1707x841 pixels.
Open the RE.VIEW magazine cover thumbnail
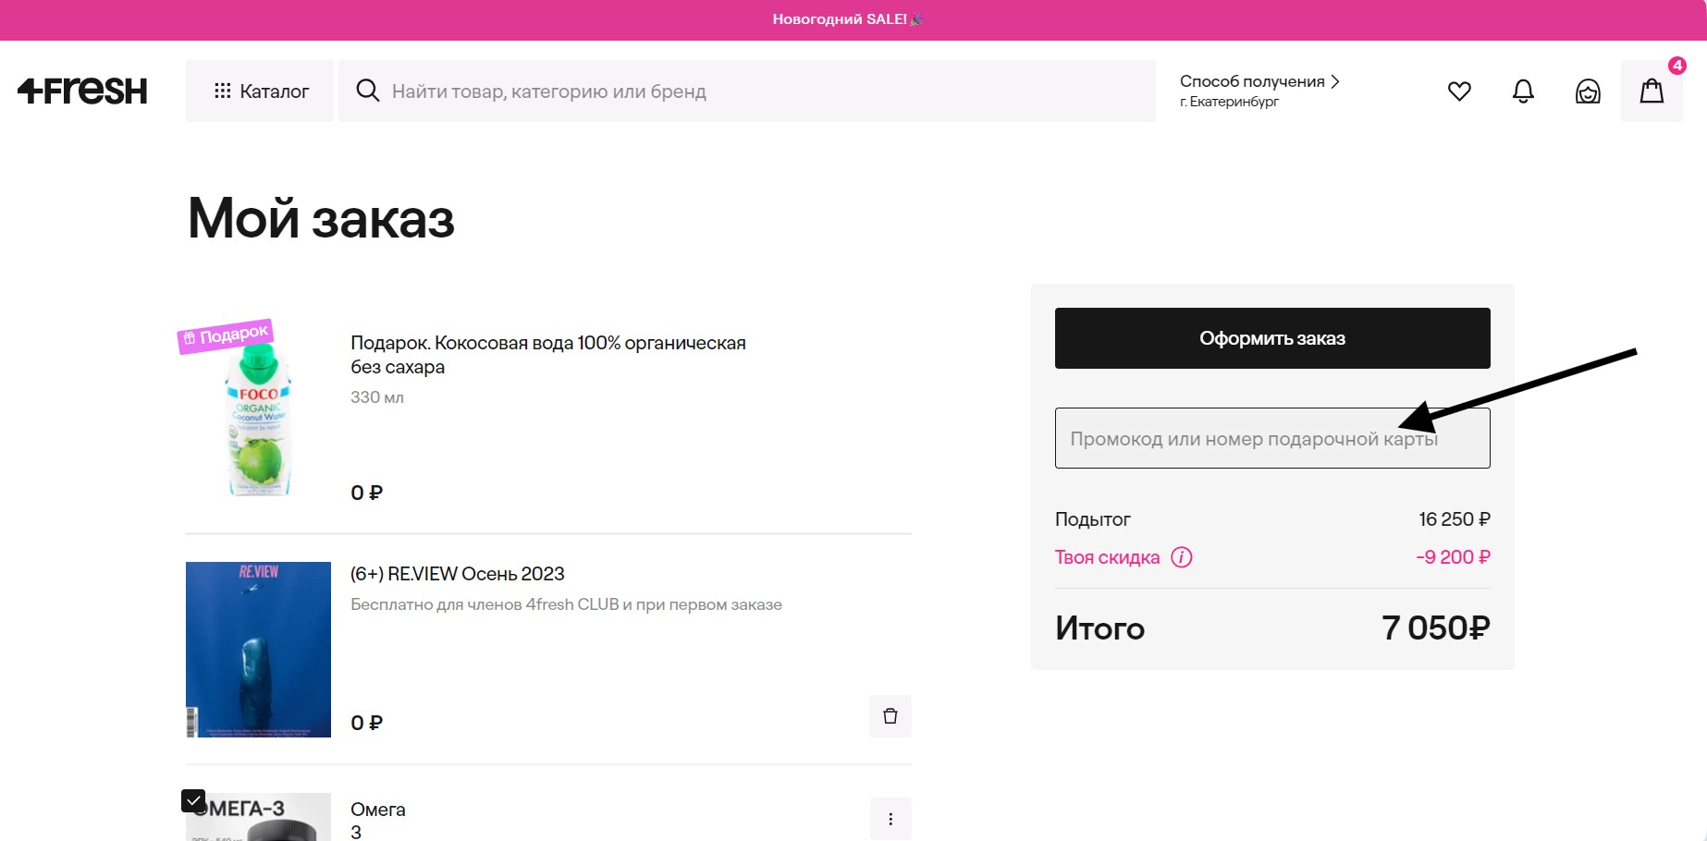258,649
